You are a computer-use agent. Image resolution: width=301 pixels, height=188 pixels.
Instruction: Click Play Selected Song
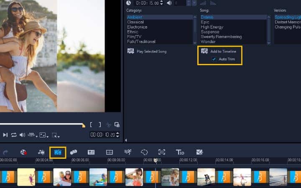click(152, 51)
